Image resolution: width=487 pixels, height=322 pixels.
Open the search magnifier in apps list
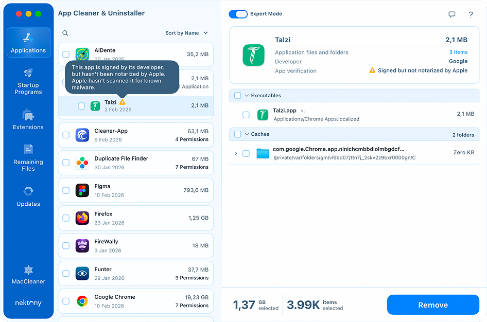pyautogui.click(x=64, y=32)
